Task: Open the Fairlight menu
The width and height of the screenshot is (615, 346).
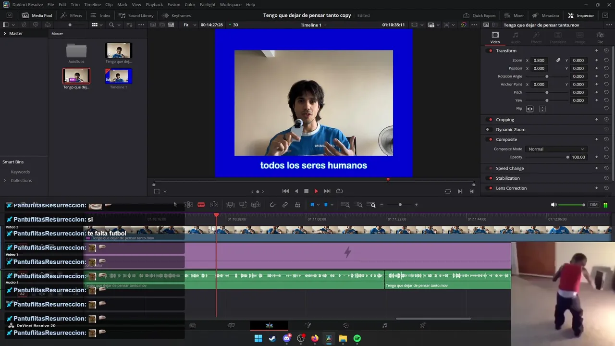Action: (208, 4)
